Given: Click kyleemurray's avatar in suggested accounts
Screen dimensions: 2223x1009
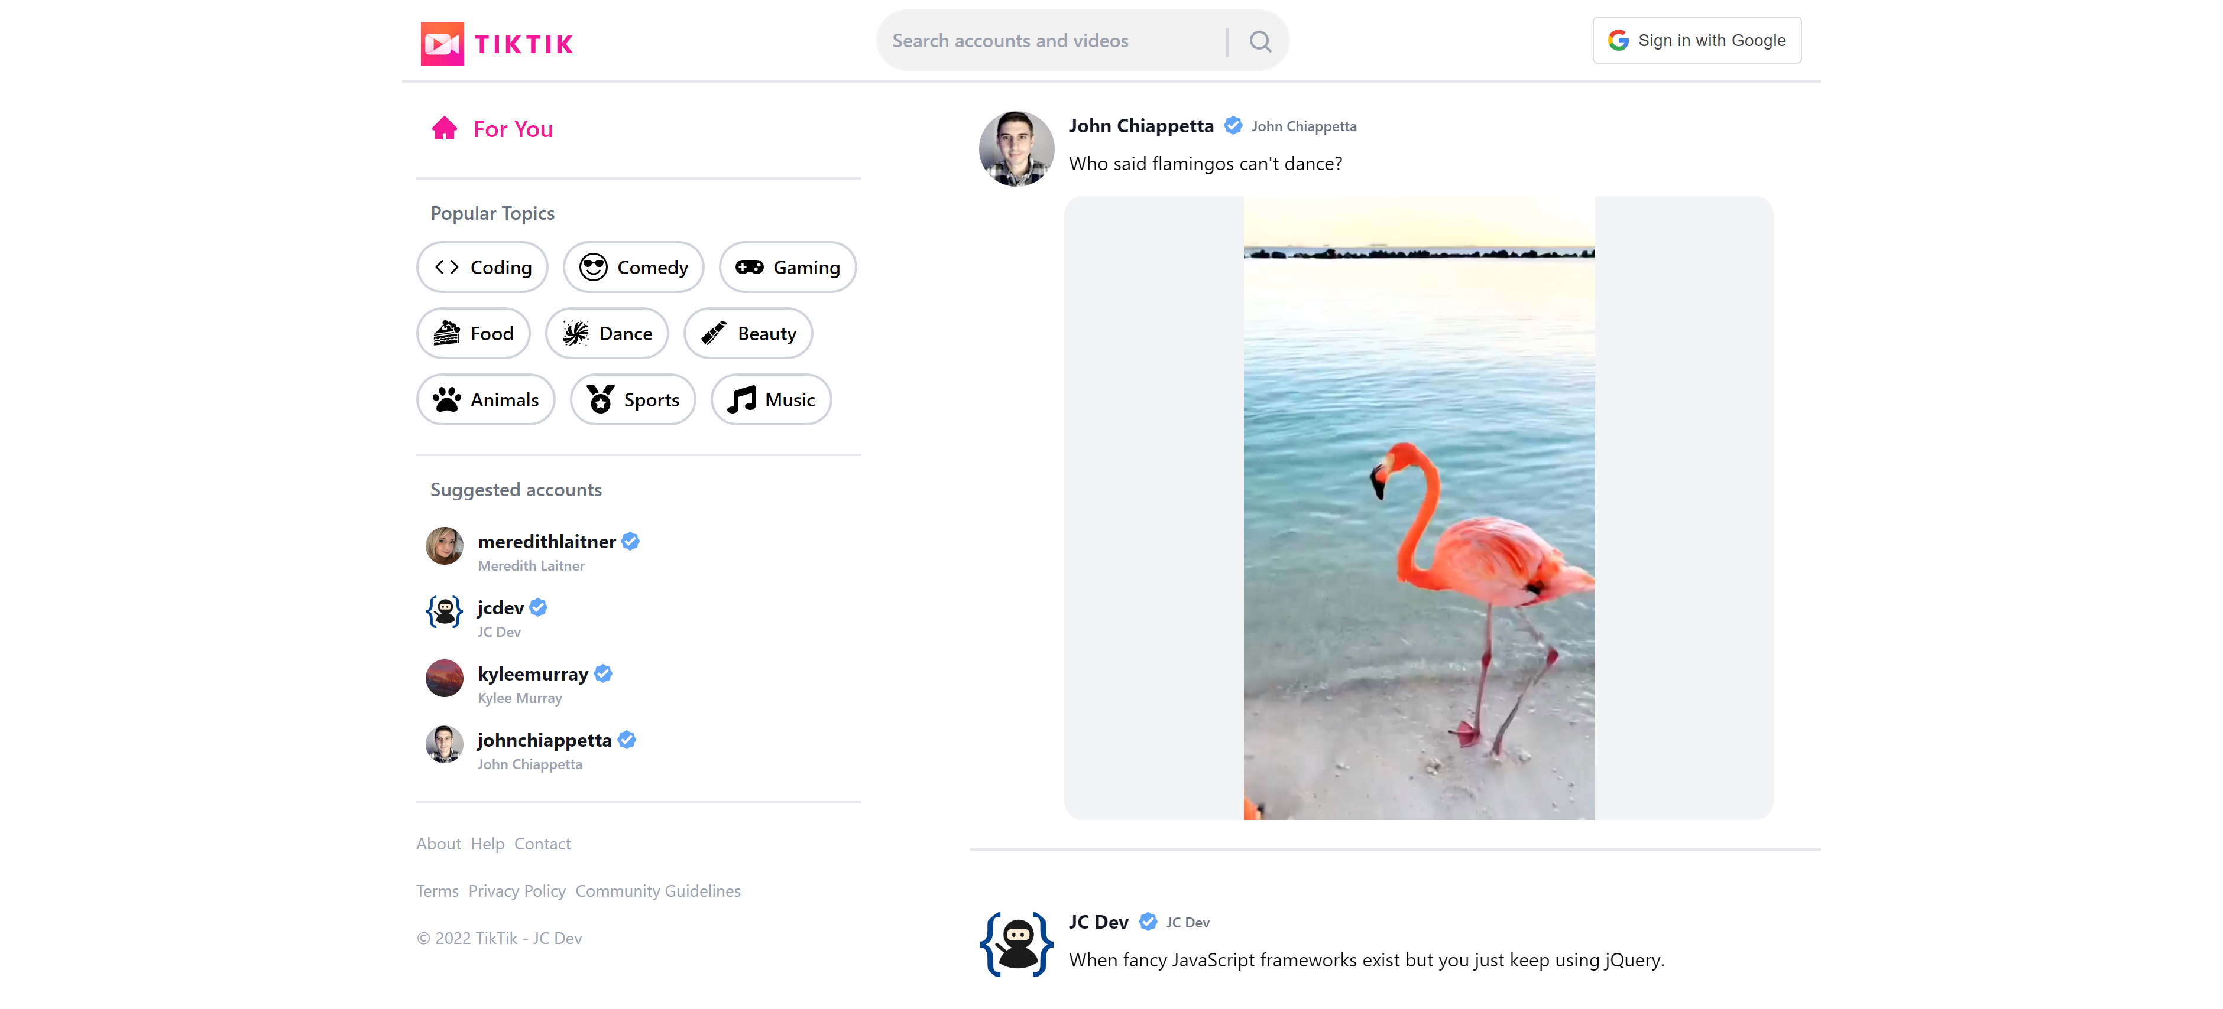Looking at the screenshot, I should 445,679.
